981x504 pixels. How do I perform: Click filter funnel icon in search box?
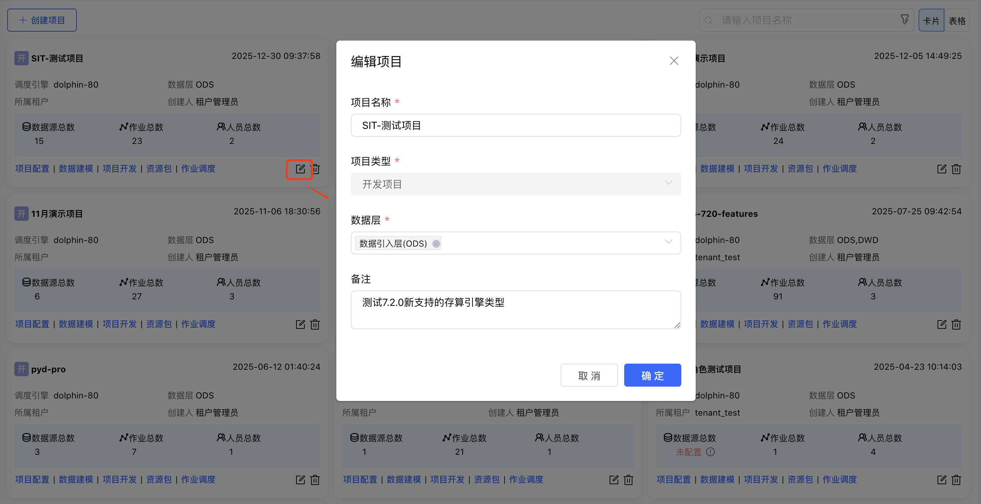click(904, 19)
